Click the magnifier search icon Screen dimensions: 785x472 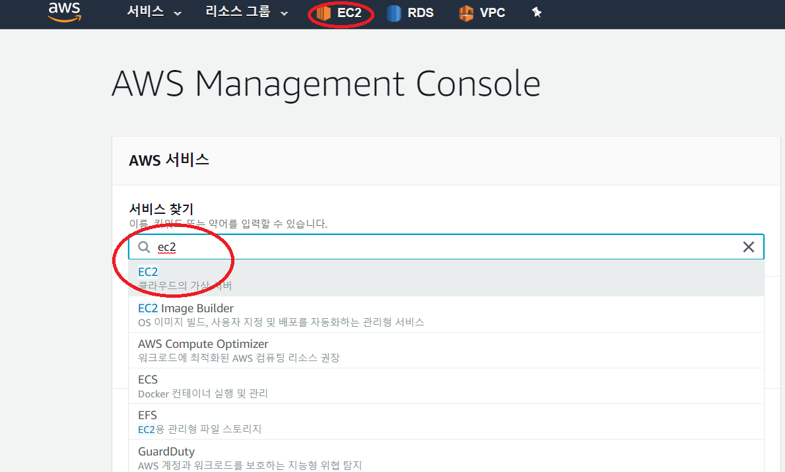point(144,247)
